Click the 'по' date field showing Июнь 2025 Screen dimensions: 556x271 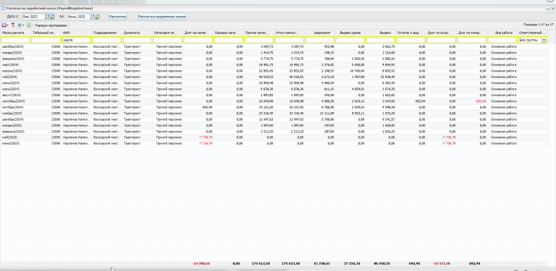[78, 17]
